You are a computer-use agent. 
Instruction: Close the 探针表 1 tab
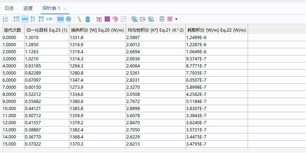tap(65, 9)
